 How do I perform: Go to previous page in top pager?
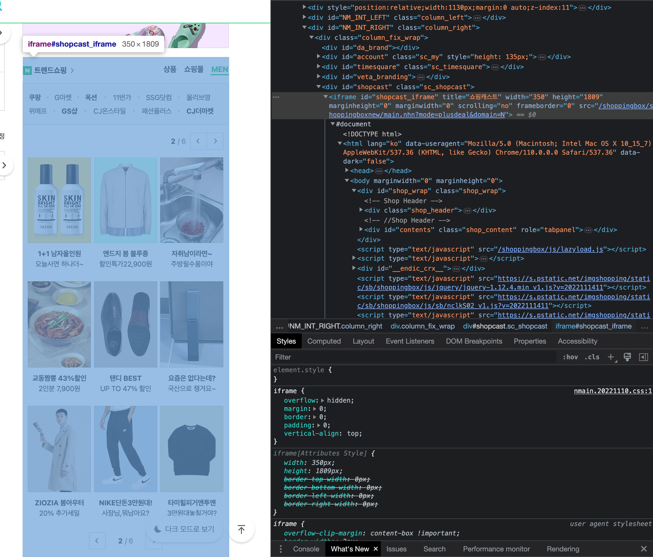click(198, 141)
